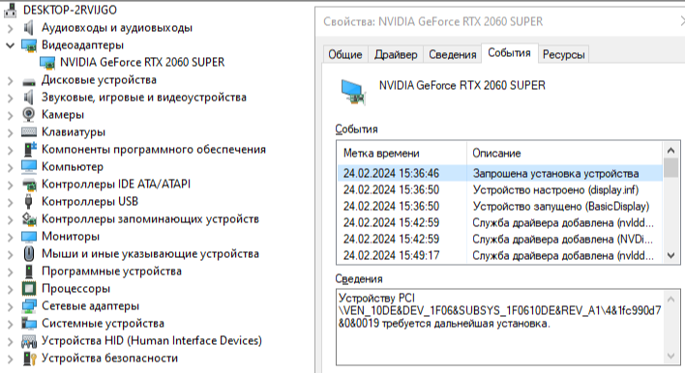Click the events list scroll down arrow
685x373 pixels.
point(671,256)
